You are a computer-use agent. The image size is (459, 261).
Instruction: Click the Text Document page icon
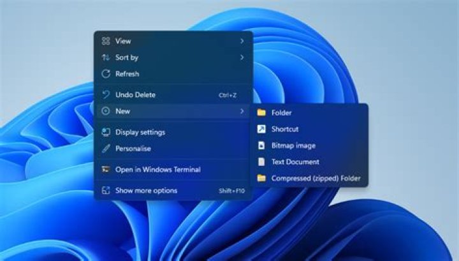pos(261,161)
